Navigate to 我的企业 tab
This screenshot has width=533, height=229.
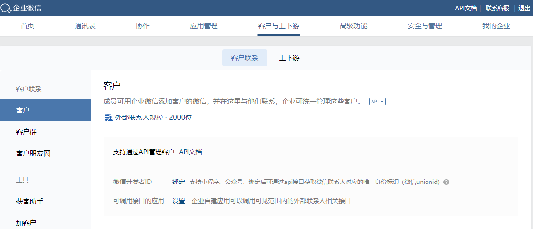point(496,26)
